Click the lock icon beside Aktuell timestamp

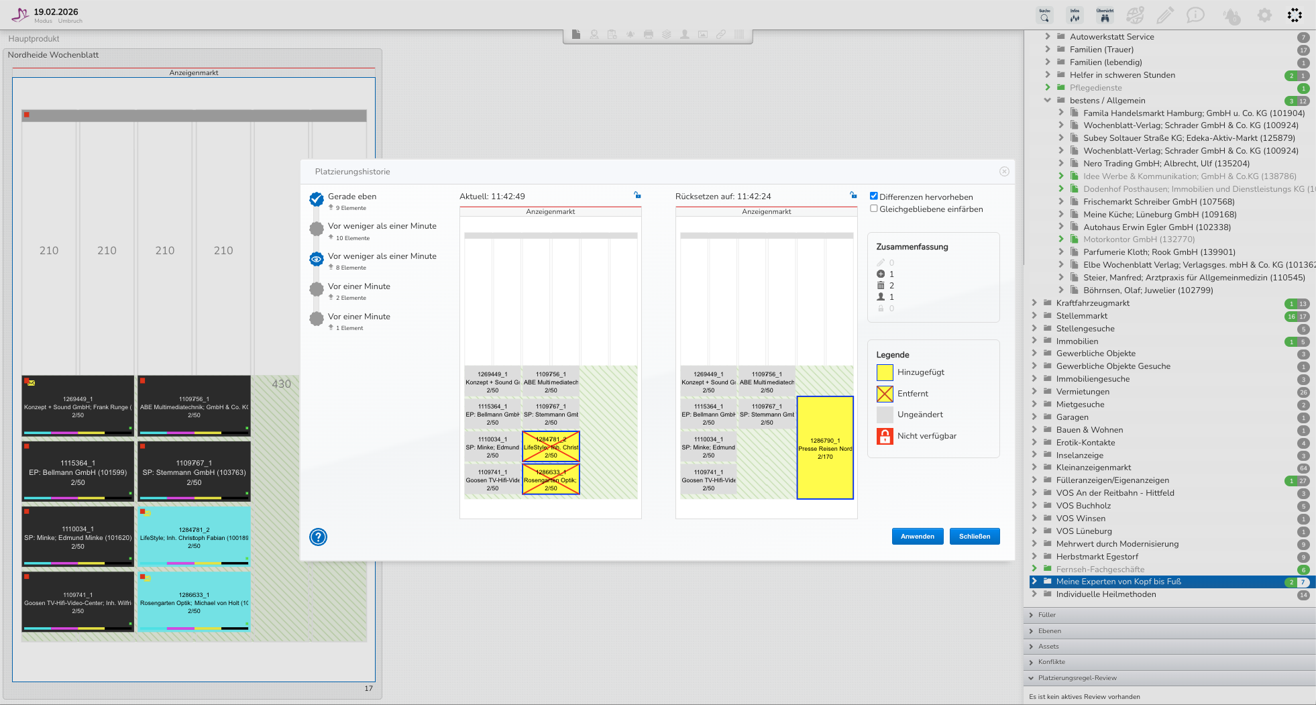pos(637,195)
